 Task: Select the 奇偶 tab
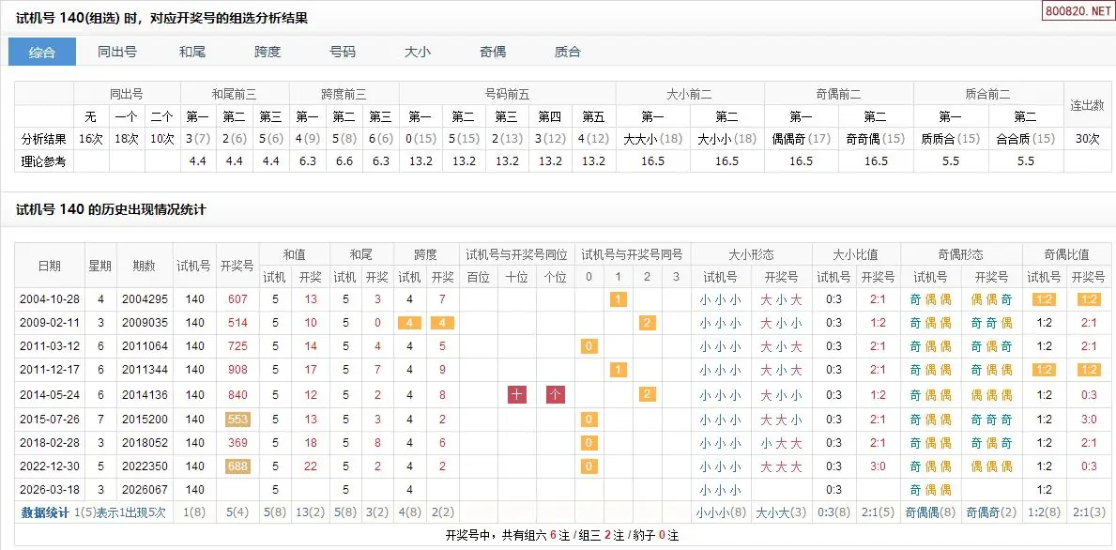(493, 53)
